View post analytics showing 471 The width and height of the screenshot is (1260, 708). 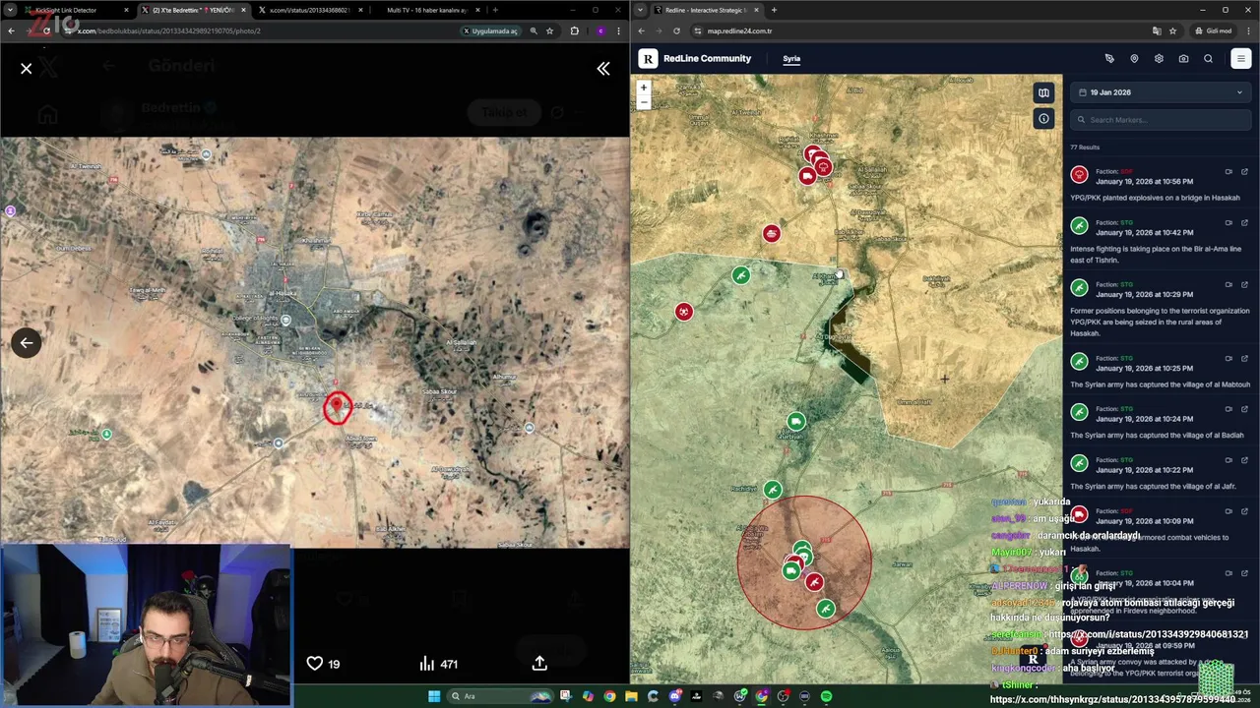click(x=438, y=664)
